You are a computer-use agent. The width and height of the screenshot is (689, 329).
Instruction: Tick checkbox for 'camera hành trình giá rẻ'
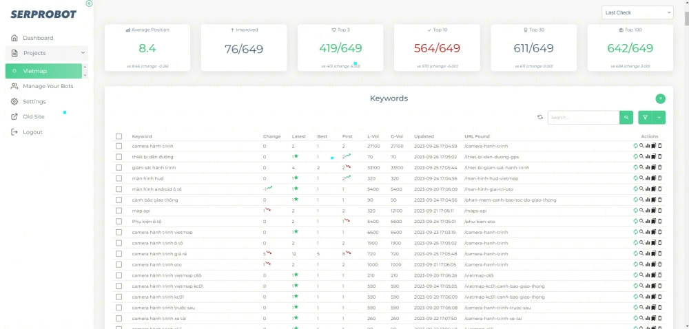119,253
